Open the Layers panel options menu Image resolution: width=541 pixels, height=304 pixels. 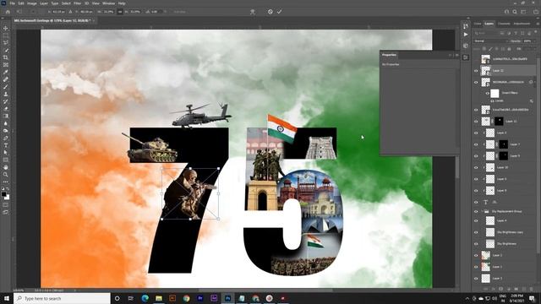538,24
